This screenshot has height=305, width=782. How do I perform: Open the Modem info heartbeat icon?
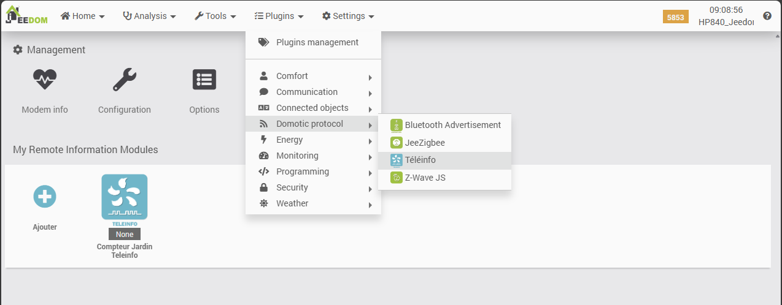tap(45, 80)
